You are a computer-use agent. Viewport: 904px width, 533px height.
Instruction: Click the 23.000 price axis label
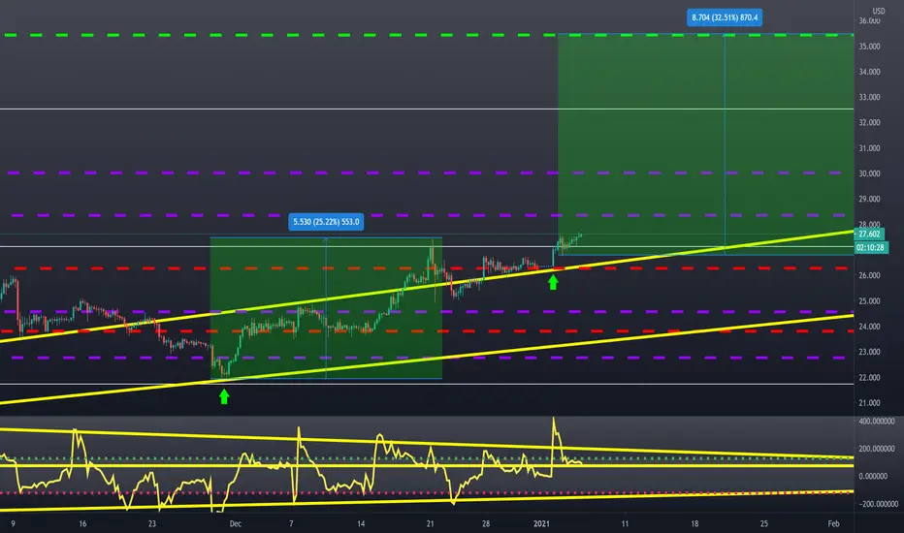[869, 352]
